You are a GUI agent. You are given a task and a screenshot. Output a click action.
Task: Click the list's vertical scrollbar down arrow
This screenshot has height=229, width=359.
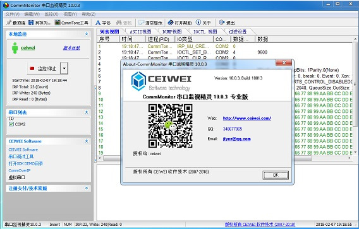click(x=355, y=152)
